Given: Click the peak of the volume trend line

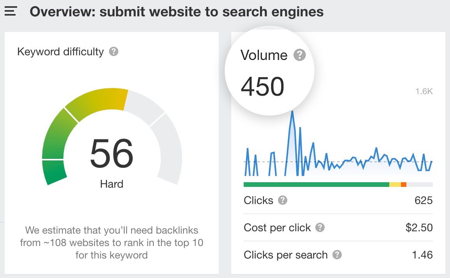Looking at the screenshot, I should click(x=293, y=111).
